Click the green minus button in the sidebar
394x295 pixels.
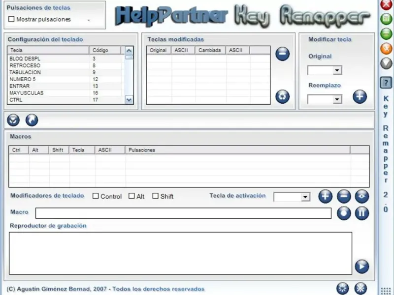[x=386, y=33]
